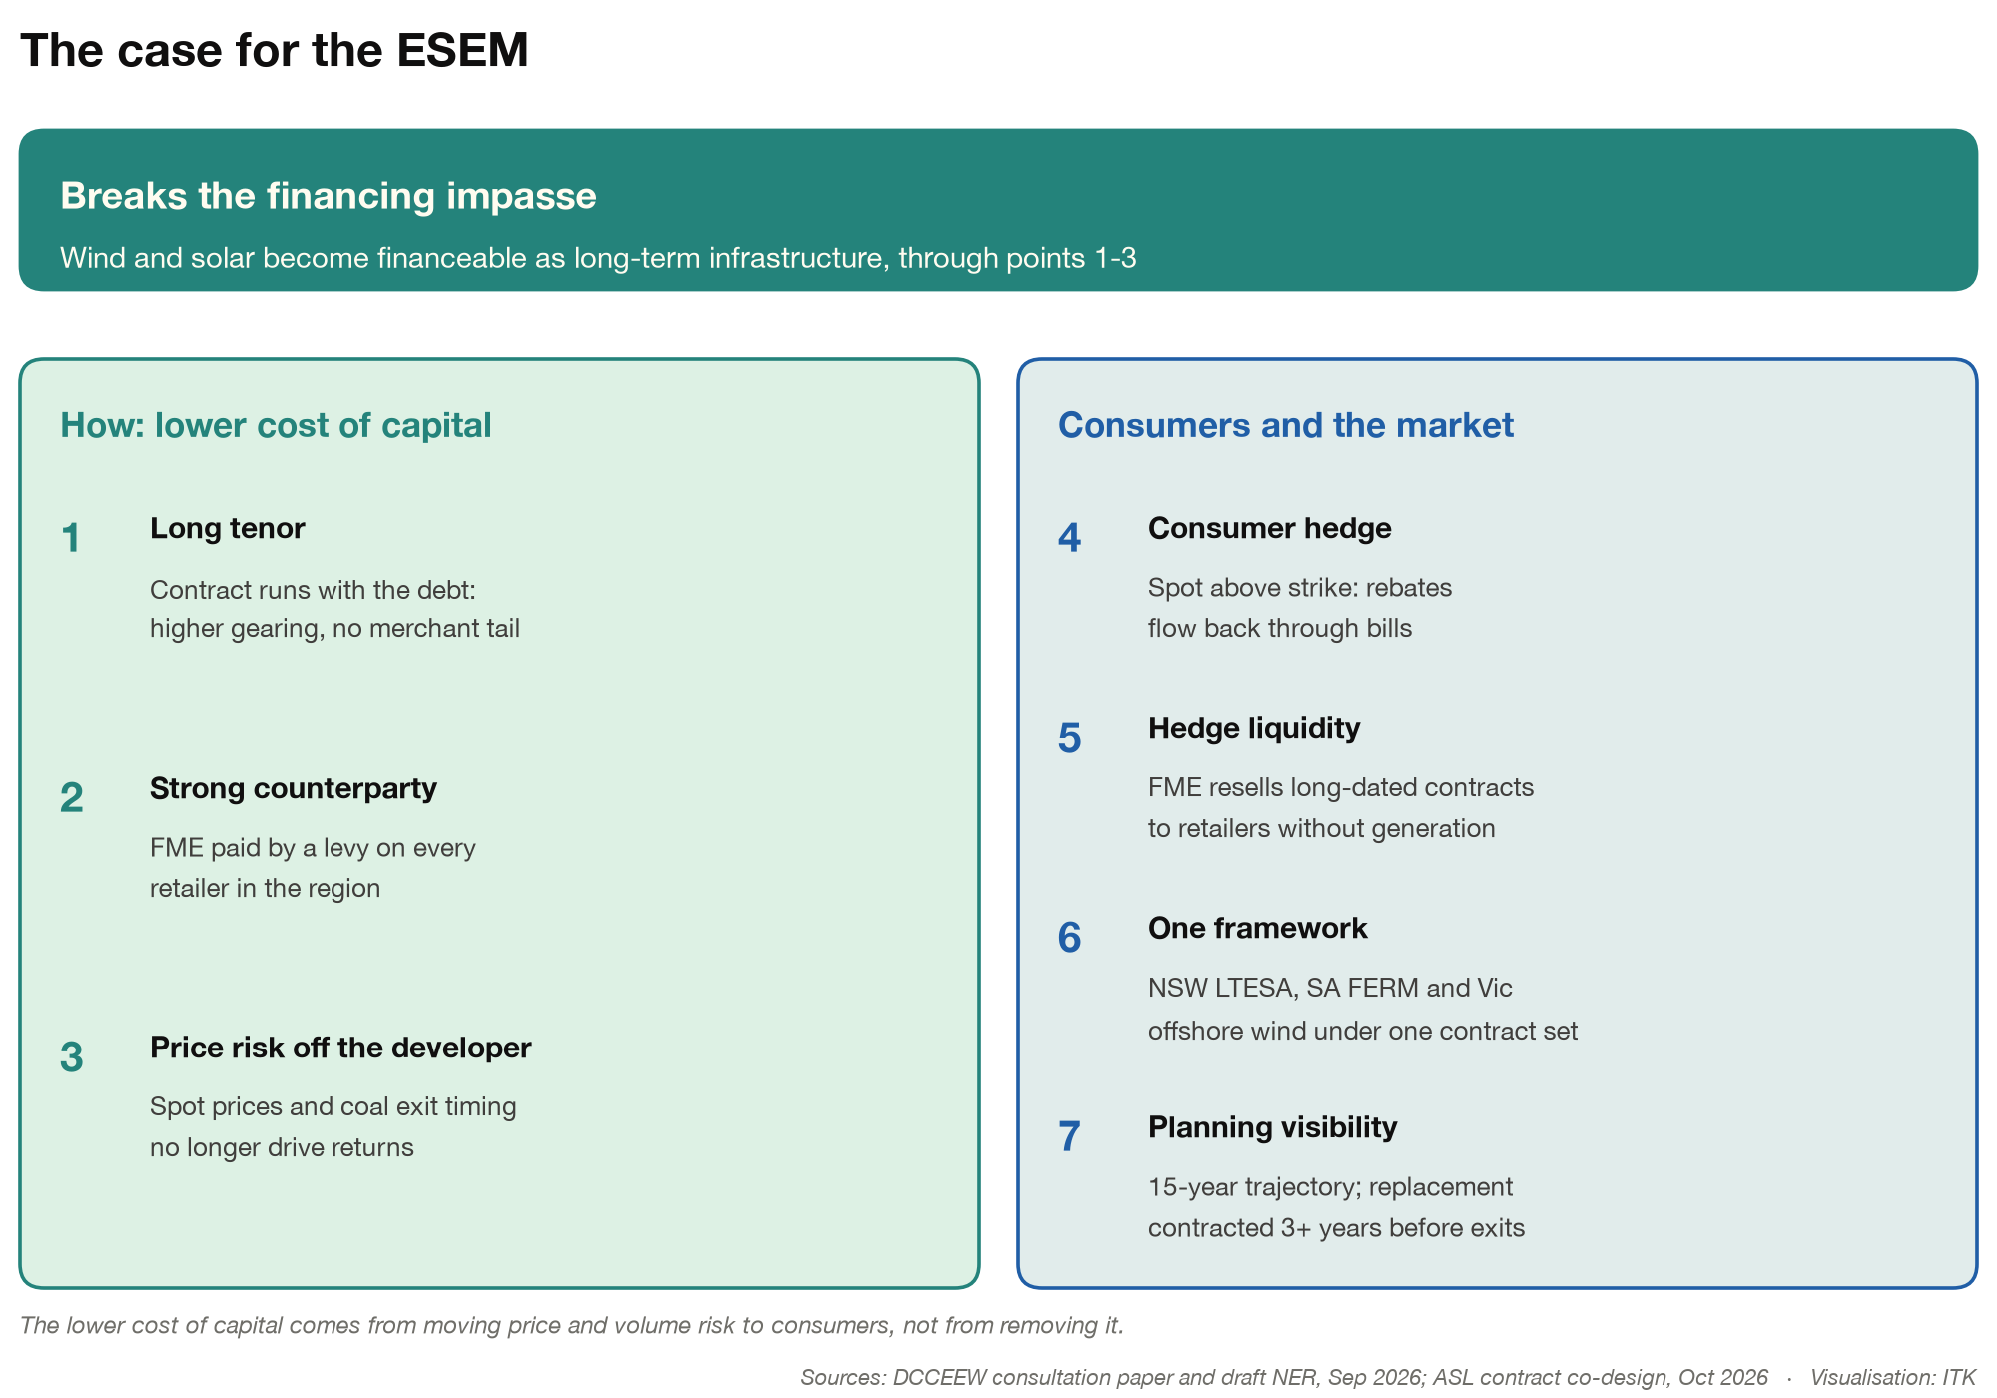This screenshot has width=1997, height=1398.
Task: Select the 'Planning visibility' heading
Action: coord(1272,1127)
